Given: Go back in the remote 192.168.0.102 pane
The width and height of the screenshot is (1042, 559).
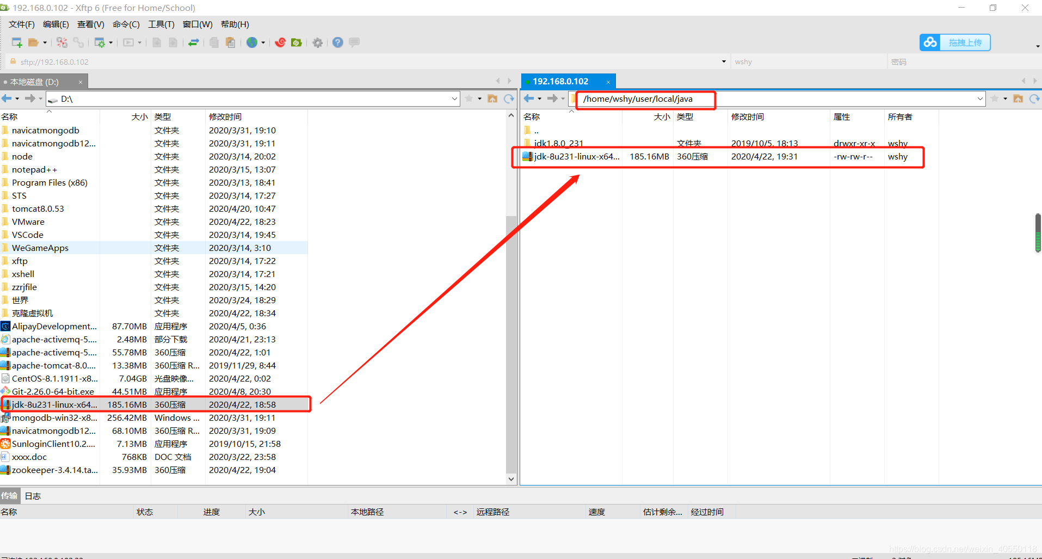Looking at the screenshot, I should pyautogui.click(x=529, y=99).
